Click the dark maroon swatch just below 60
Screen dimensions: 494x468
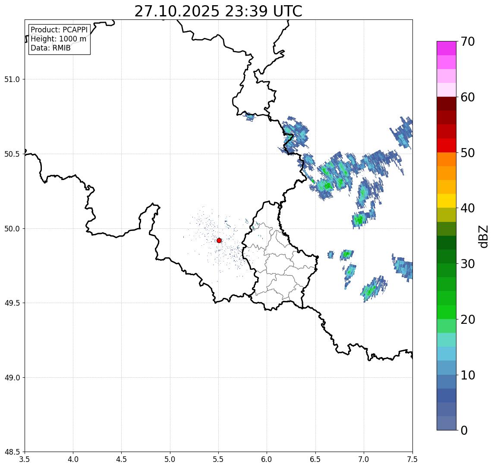point(447,104)
